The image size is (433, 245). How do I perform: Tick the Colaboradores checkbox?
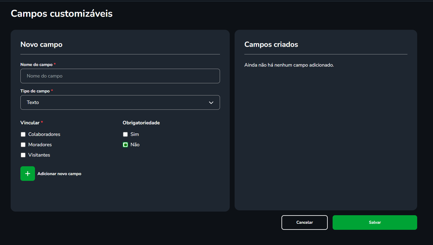point(23,134)
